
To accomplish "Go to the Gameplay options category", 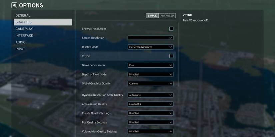I will click(24, 29).
